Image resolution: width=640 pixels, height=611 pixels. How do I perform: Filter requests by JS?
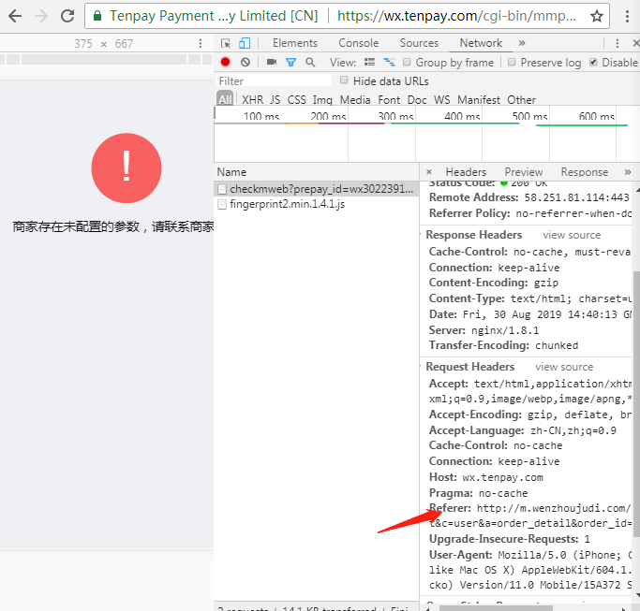(275, 100)
